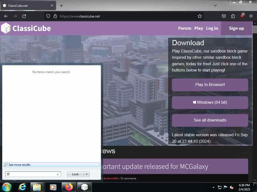Open Windows Media Player taskbar icon
257x192 pixels.
[53, 187]
